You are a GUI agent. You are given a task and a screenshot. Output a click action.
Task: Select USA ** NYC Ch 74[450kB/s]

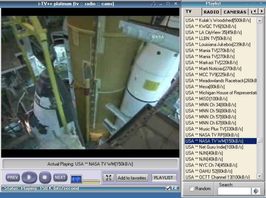point(221,165)
